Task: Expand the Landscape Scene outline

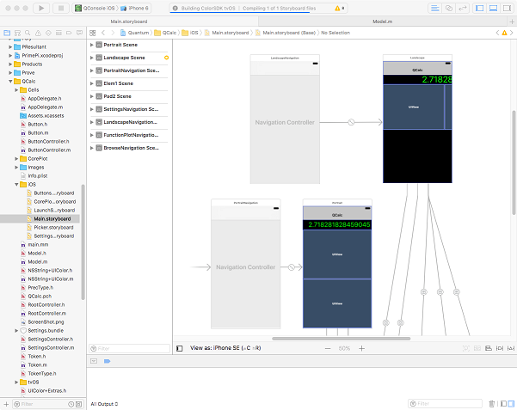Action: pos(92,58)
